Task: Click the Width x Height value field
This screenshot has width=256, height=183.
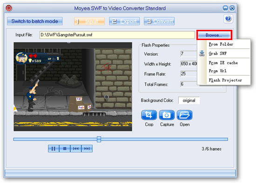Action: point(189,64)
